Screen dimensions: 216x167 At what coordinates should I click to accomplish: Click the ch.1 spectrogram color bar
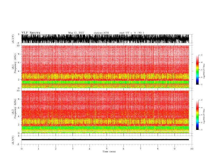[x=197, y=70]
